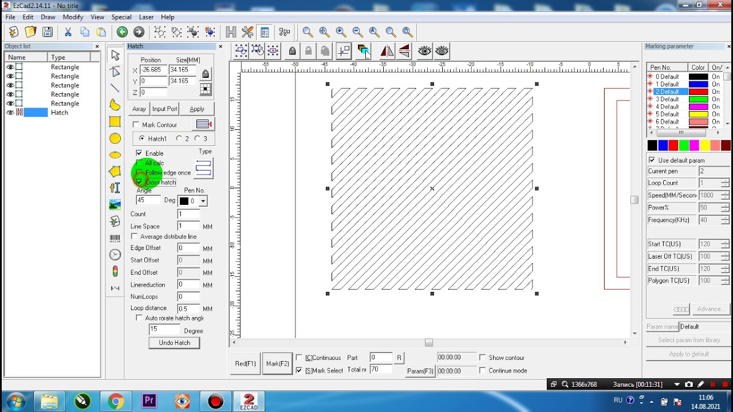Screen dimensions: 733x412
Task: Pick the yellow color swatch
Action: (x=705, y=146)
